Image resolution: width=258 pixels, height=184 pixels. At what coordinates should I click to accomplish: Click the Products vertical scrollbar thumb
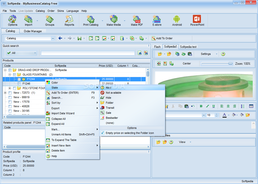[x=148, y=74]
